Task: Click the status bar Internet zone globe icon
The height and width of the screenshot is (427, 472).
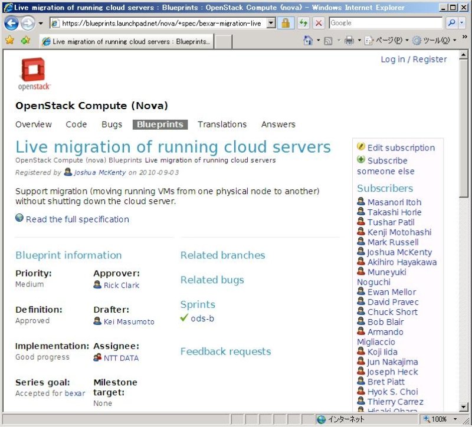Action: click(322, 419)
